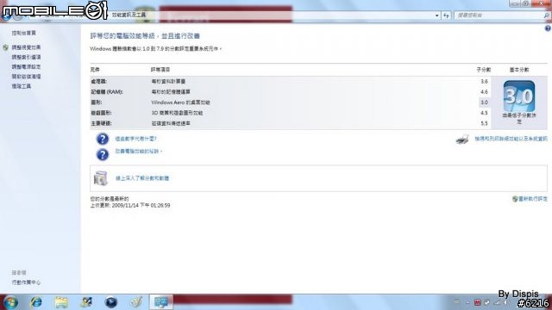Open 調整視覺效果 sidebar link
The height and width of the screenshot is (310, 552).
pyautogui.click(x=26, y=47)
